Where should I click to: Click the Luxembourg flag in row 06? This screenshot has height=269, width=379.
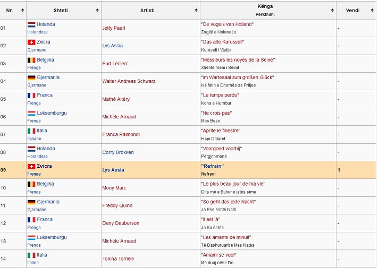coord(31,113)
